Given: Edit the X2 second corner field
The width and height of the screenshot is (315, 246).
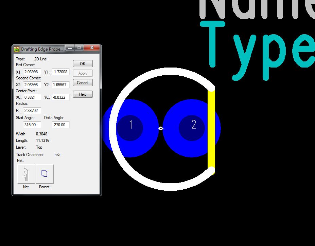Looking at the screenshot, I should point(32,85).
